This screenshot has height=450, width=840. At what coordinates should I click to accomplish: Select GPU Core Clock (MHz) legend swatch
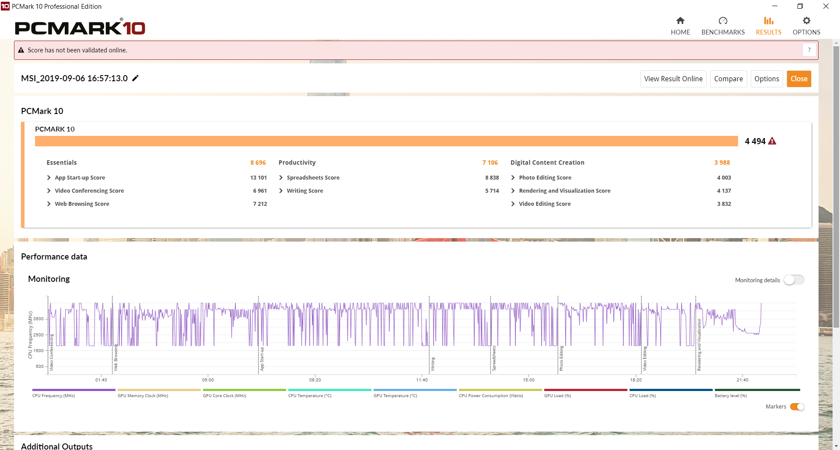(245, 390)
